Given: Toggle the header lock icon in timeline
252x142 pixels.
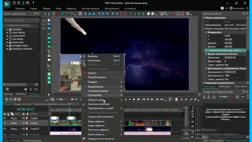Looking at the screenshot, I should [x=8, y=114].
